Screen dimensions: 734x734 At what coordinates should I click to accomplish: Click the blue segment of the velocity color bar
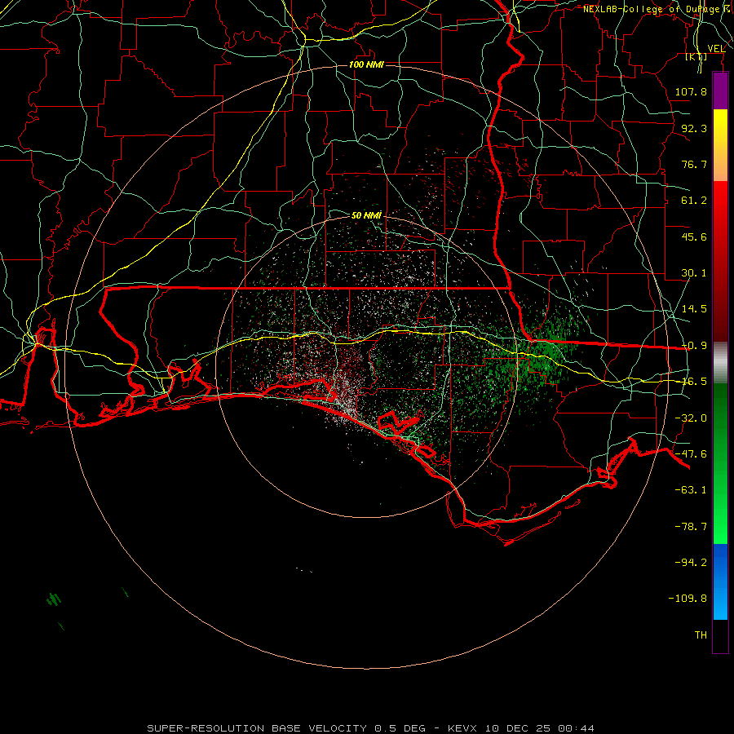(x=720, y=581)
